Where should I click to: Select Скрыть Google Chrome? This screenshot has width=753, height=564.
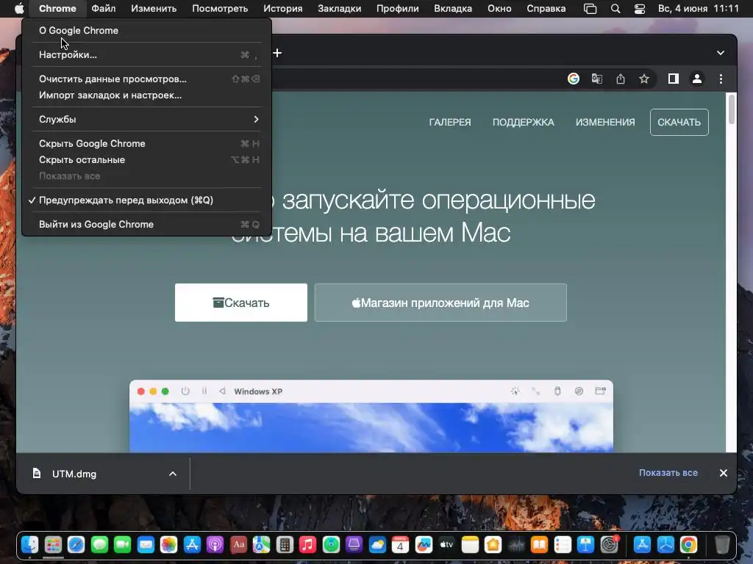coord(146,143)
